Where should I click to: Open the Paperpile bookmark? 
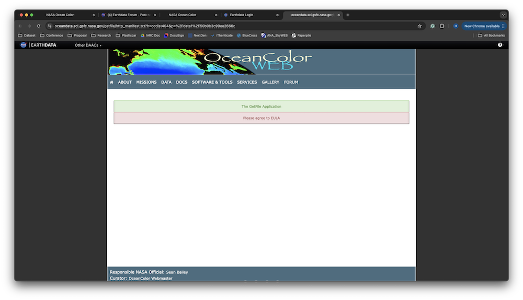click(x=301, y=36)
